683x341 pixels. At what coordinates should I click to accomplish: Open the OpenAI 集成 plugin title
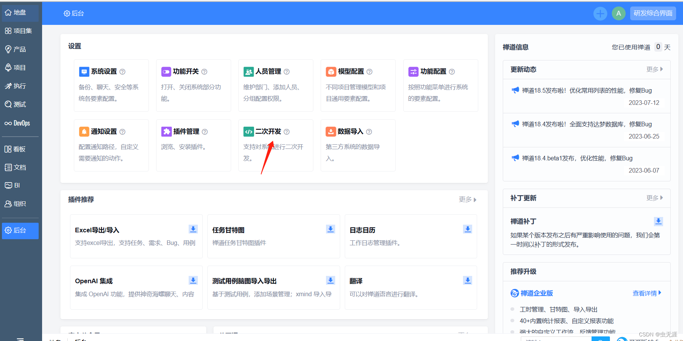coord(94,281)
